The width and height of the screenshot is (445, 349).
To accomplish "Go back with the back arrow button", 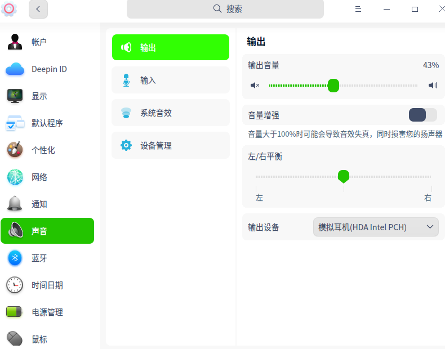I will point(38,9).
